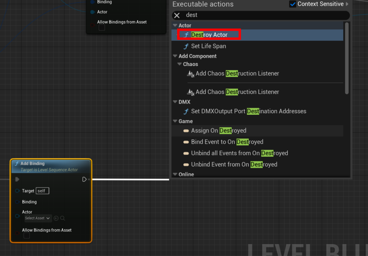Select Set DMXOutput Port Destination Addresses
Viewport: 368px width, 256px height.
(257, 111)
